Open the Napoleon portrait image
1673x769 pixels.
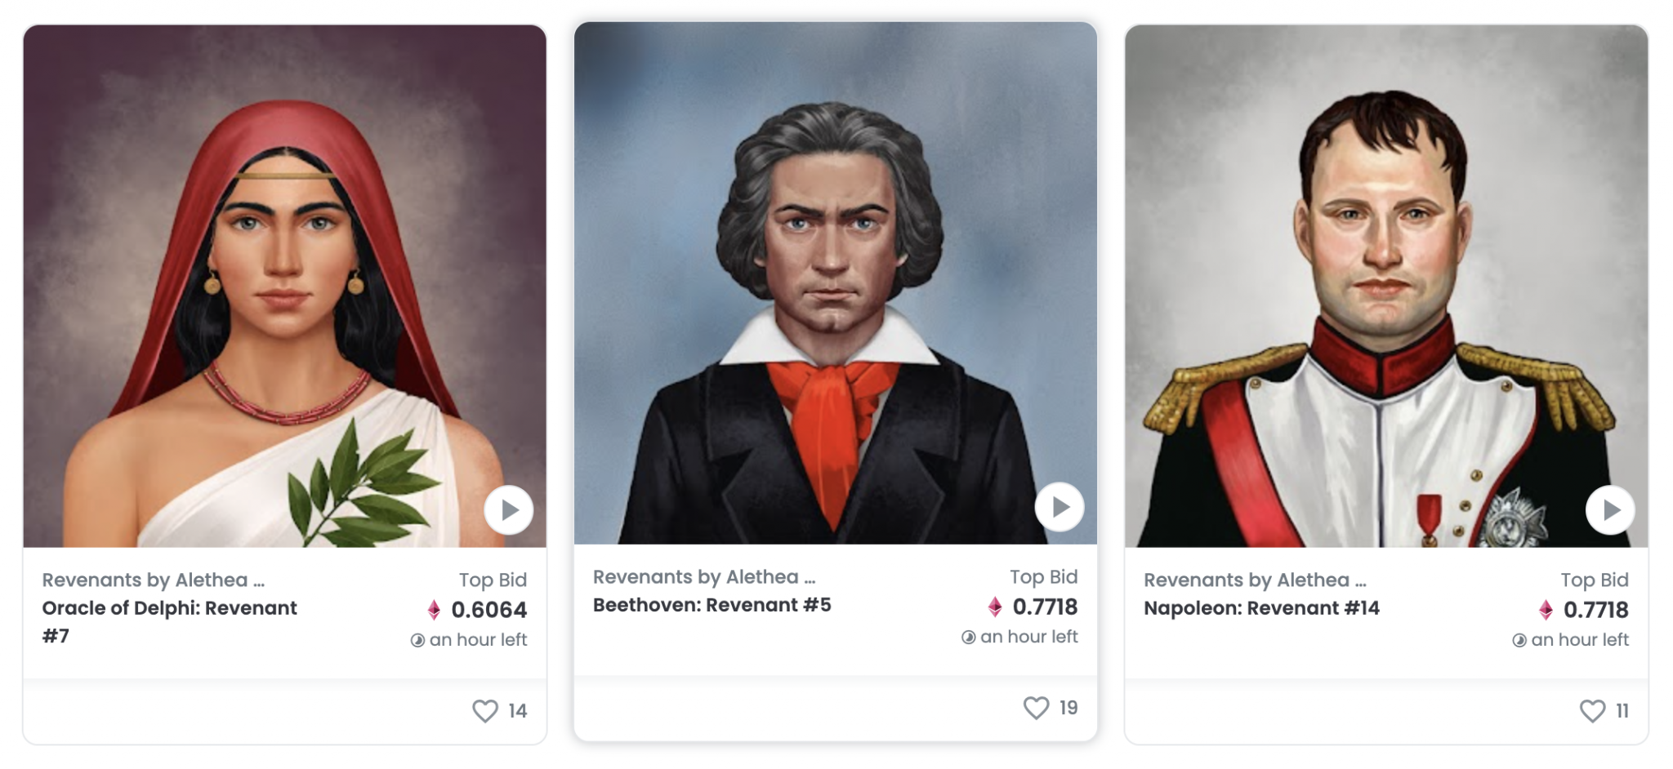[1386, 286]
